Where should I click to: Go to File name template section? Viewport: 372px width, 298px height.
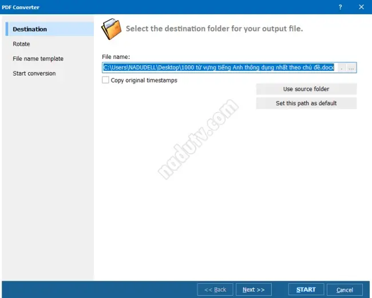[x=38, y=58]
